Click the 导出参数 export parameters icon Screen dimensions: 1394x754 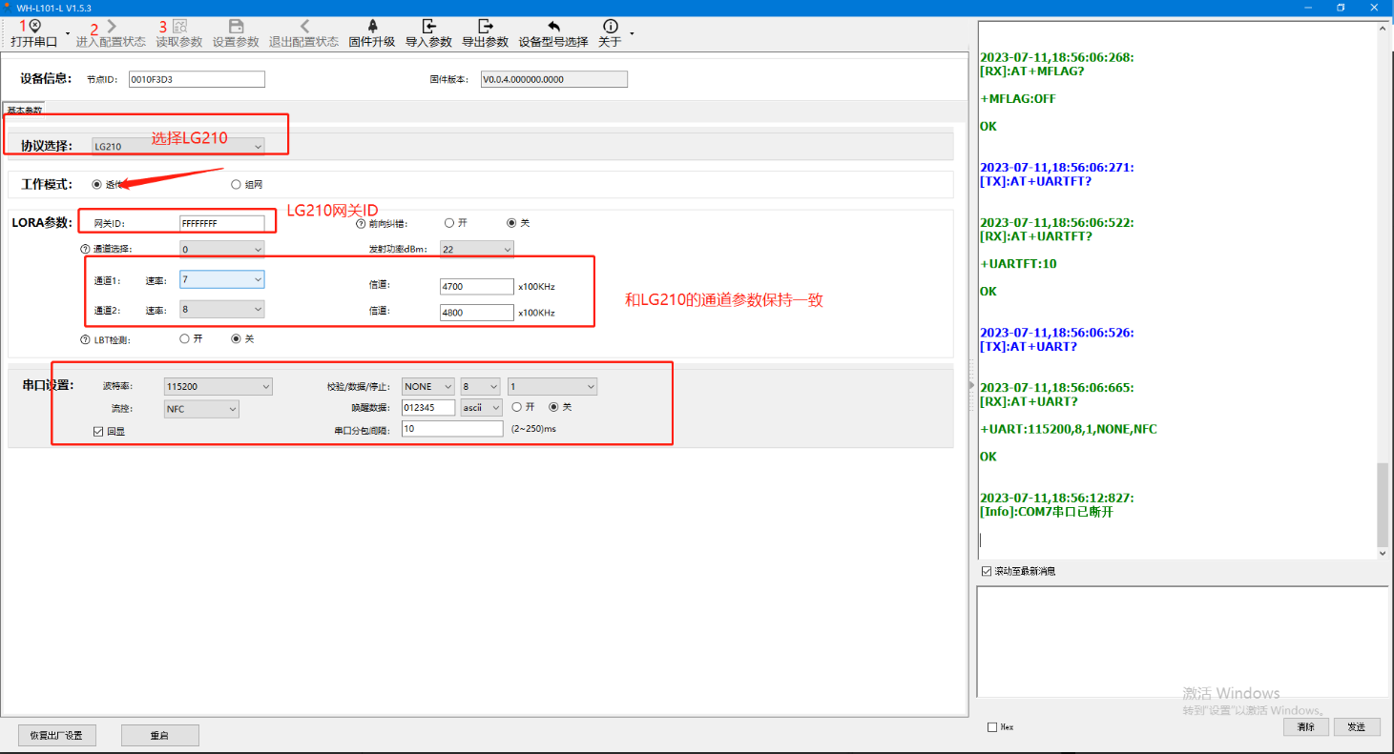(485, 27)
